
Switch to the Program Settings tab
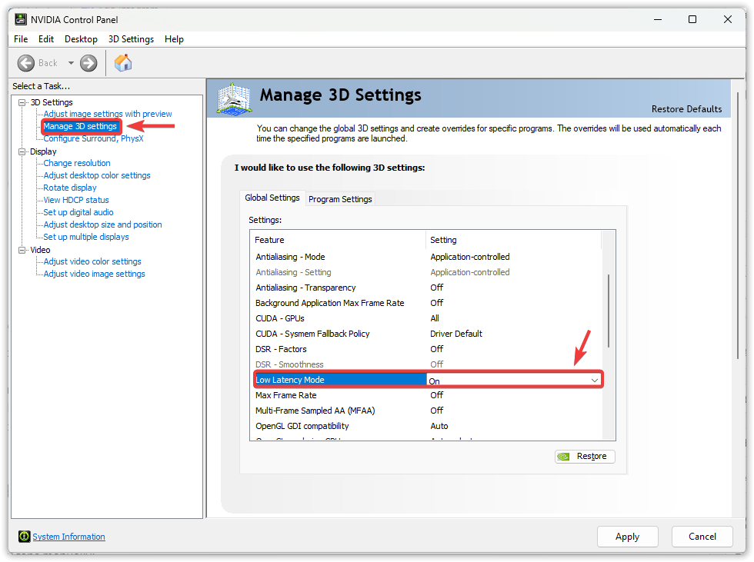tap(340, 199)
